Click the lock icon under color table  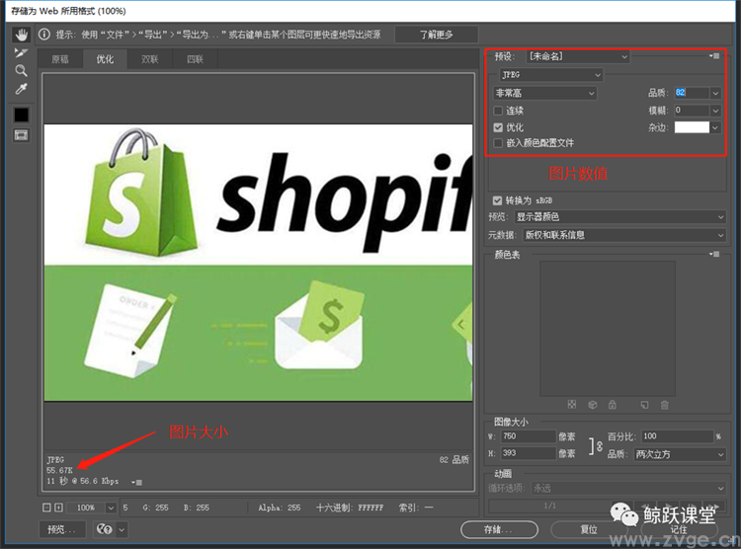coord(613,405)
